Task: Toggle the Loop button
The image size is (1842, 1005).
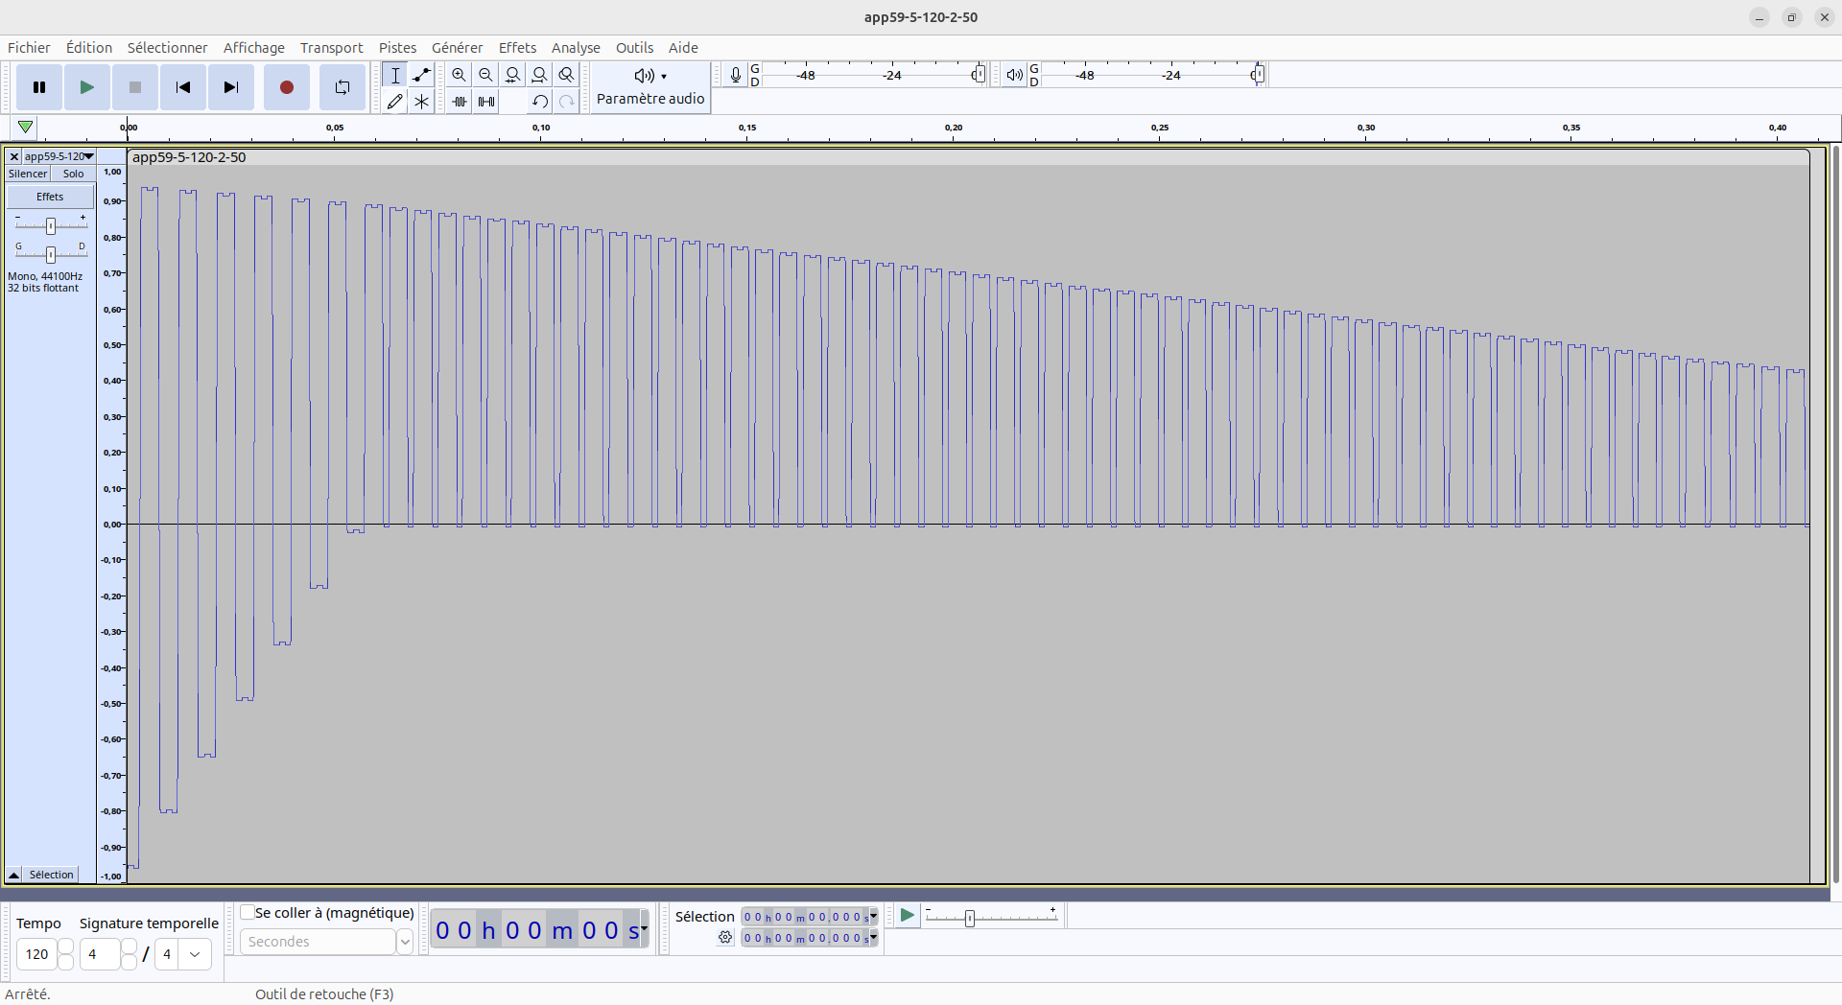Action: (342, 87)
